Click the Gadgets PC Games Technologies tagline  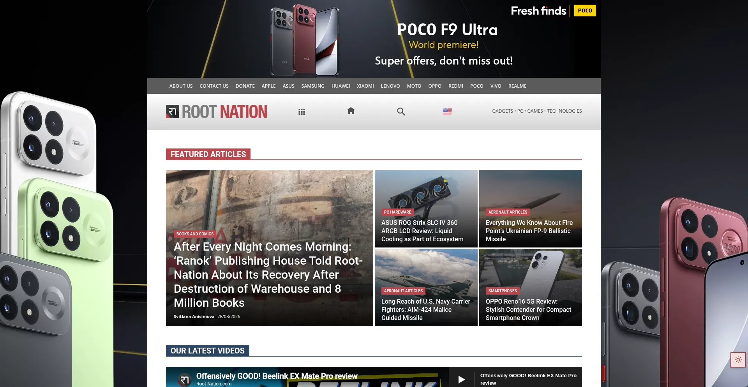(x=537, y=111)
